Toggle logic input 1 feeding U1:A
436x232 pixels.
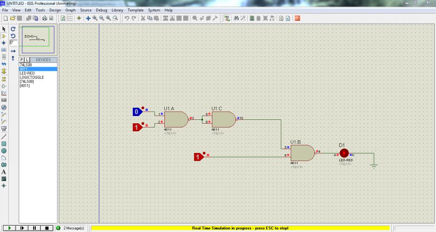[x=138, y=127]
